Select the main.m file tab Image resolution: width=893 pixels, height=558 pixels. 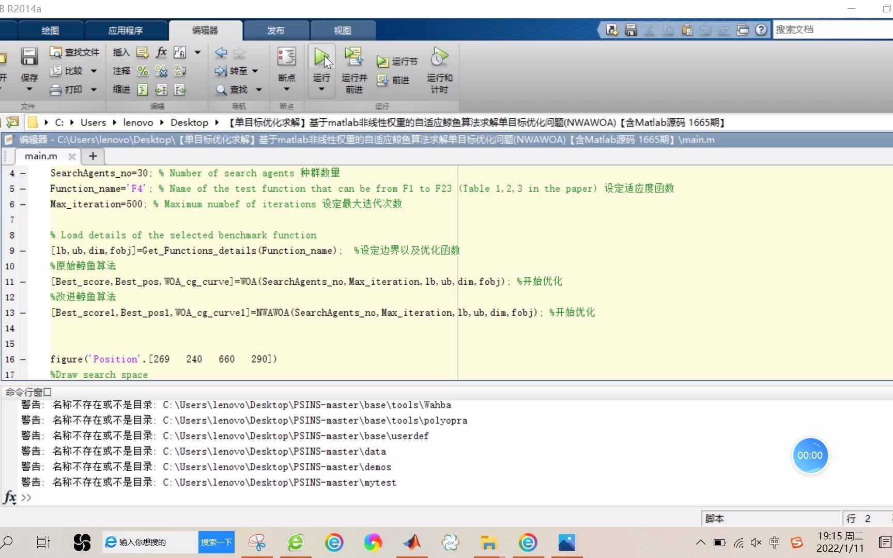(41, 156)
